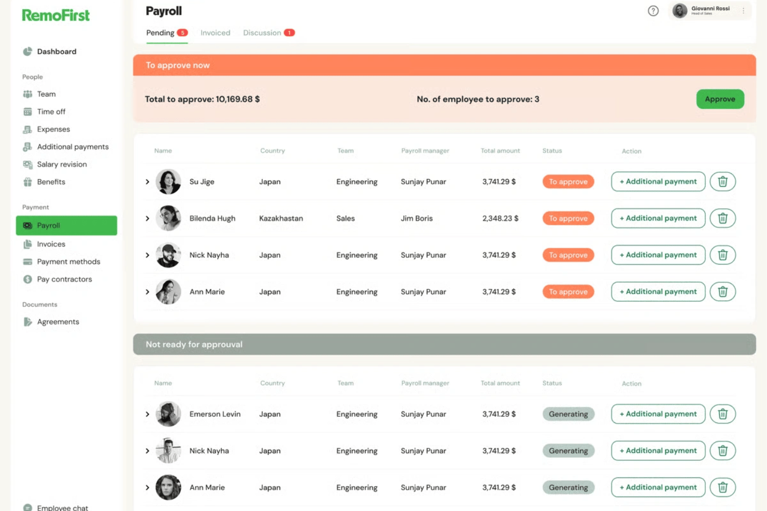Click trash icon for Ann Marie with To approve status

[x=722, y=292]
